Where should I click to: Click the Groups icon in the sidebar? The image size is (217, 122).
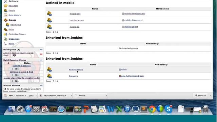click(x=5, y=20)
